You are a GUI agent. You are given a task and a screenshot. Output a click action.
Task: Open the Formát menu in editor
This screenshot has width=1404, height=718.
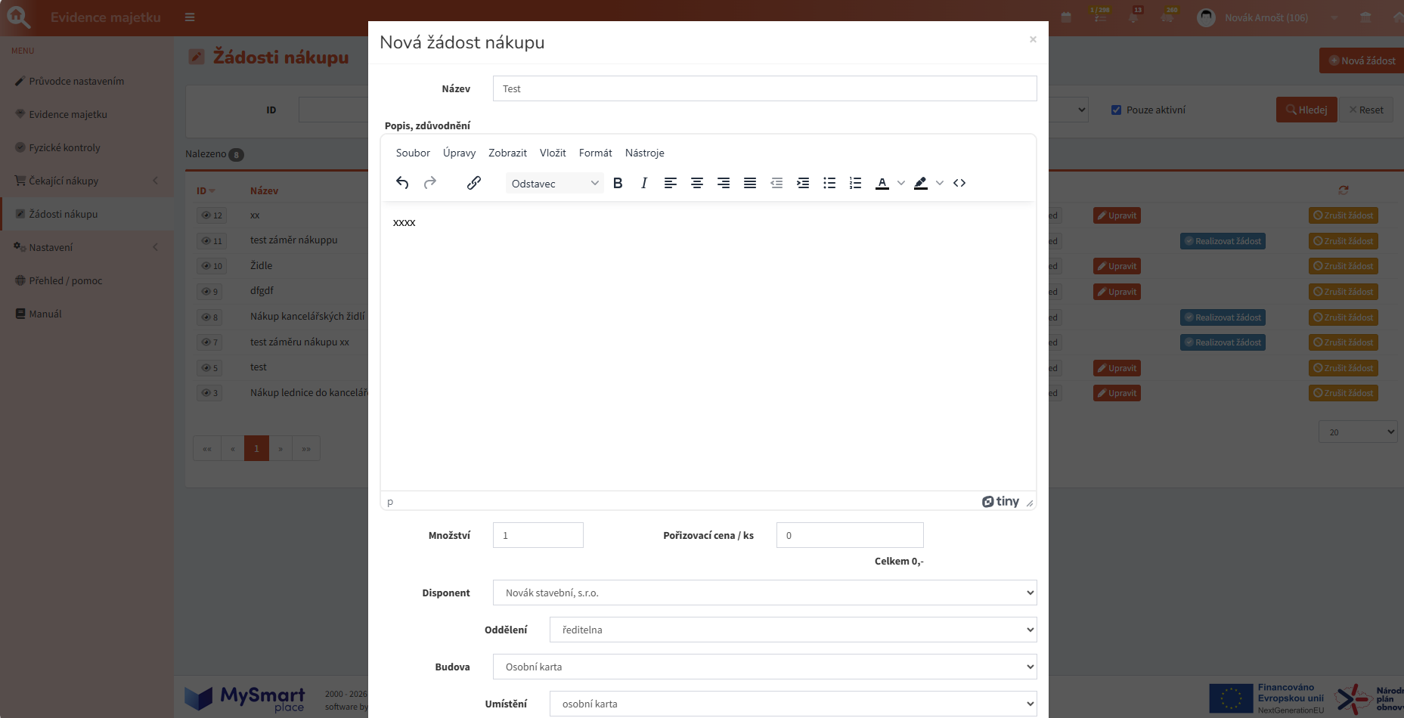[x=595, y=153]
